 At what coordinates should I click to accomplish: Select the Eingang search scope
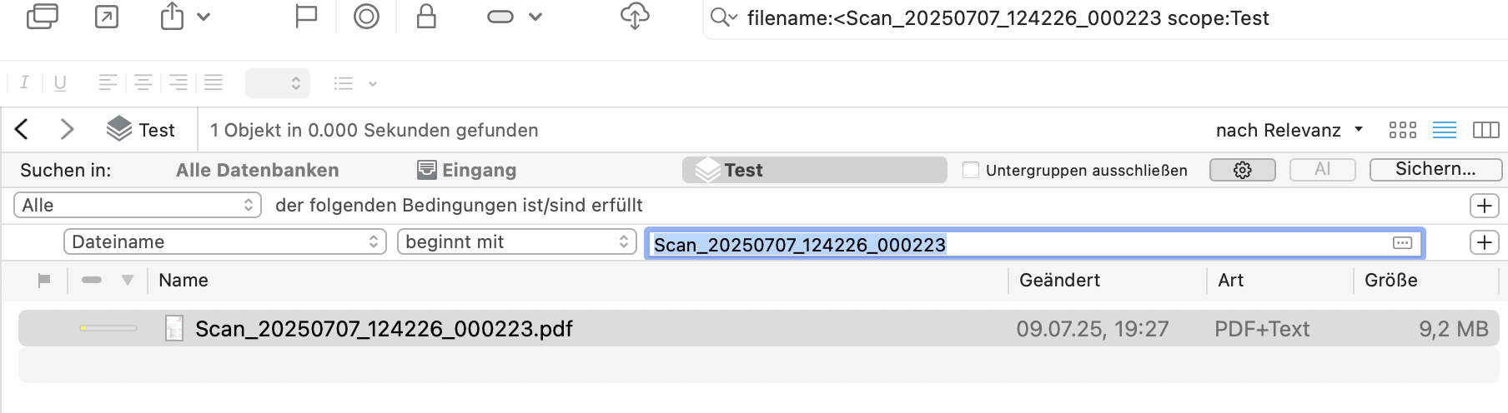467,170
